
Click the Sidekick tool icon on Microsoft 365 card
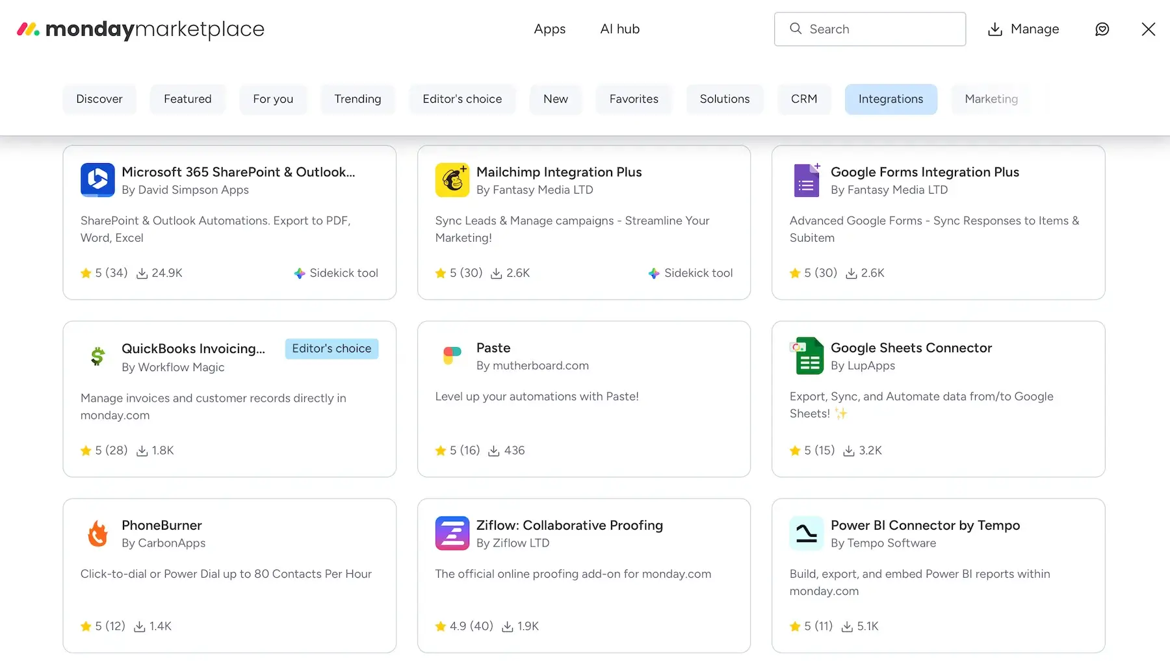tap(300, 274)
